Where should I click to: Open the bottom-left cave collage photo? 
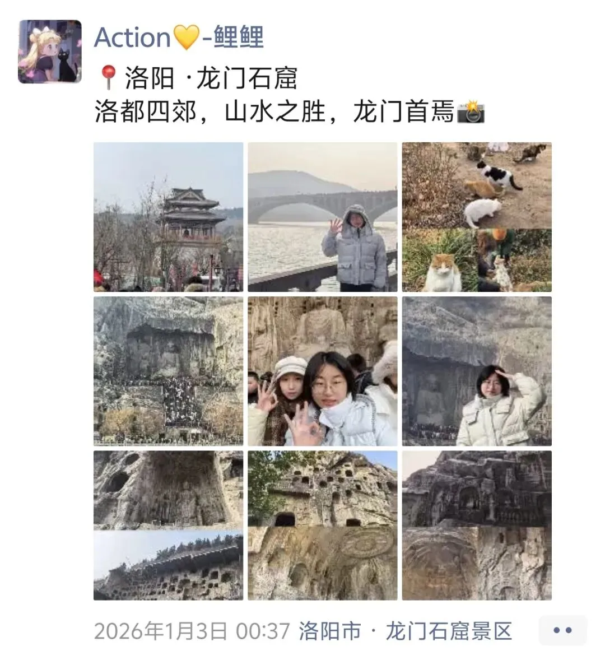[x=168, y=526]
